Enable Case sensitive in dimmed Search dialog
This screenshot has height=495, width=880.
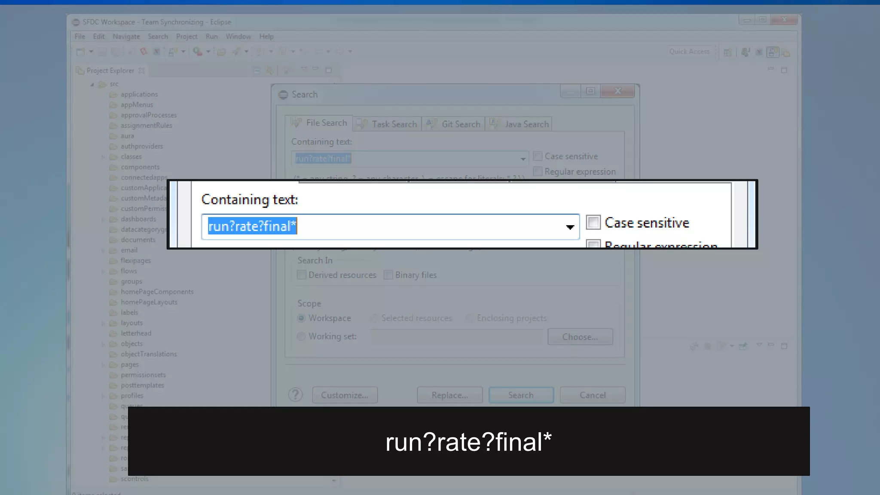tap(538, 156)
